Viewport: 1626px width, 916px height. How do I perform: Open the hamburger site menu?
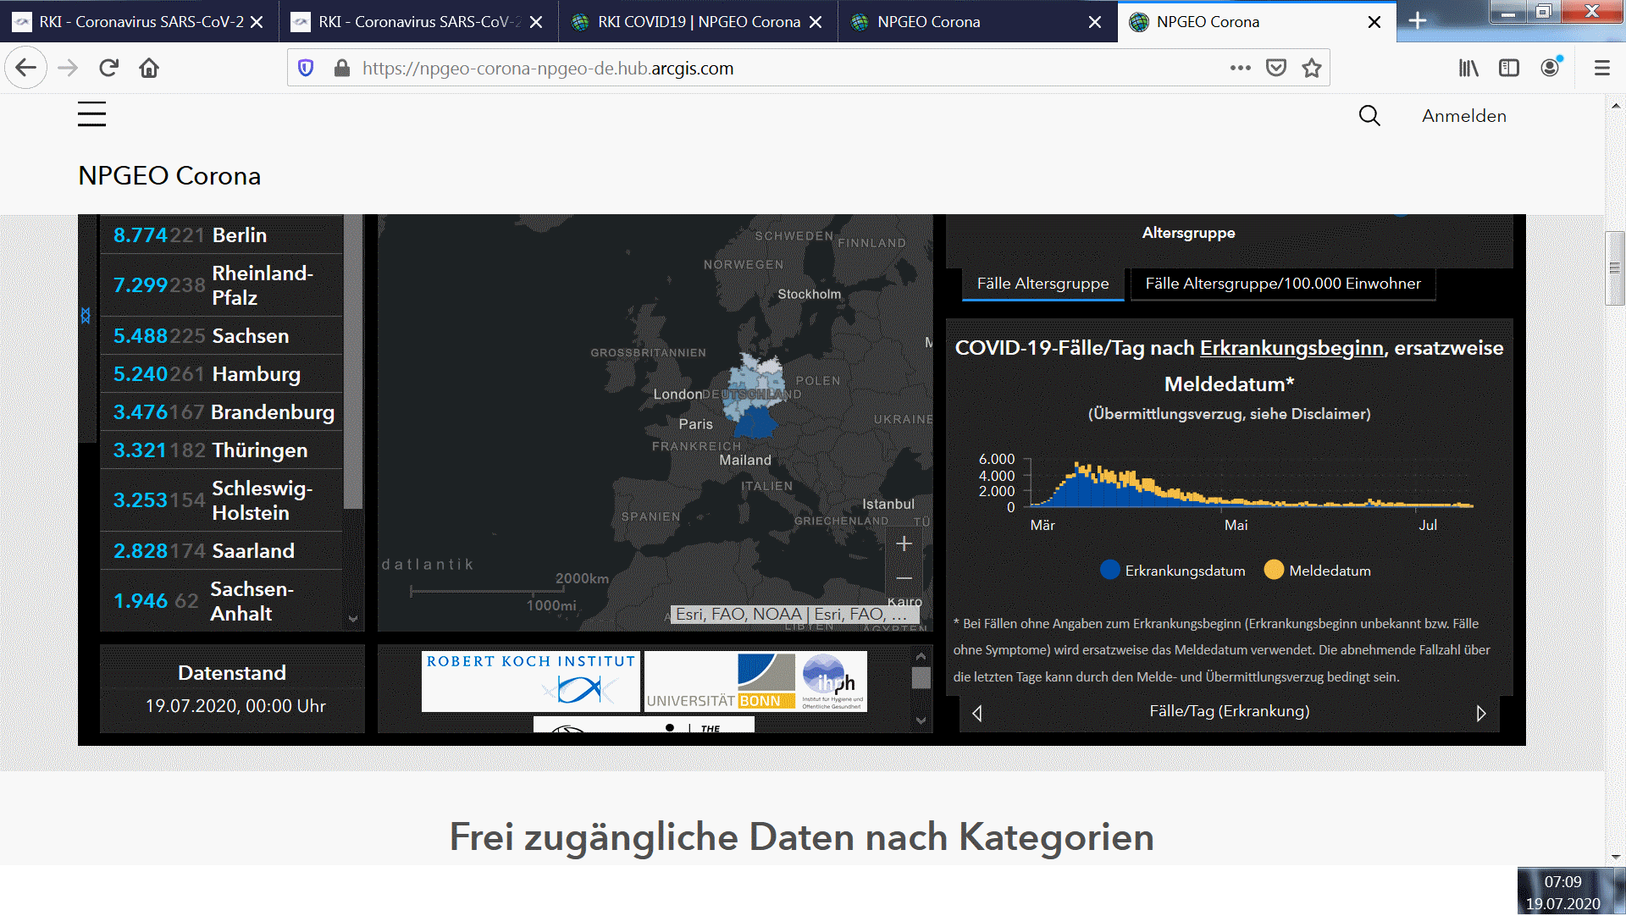[x=91, y=114]
